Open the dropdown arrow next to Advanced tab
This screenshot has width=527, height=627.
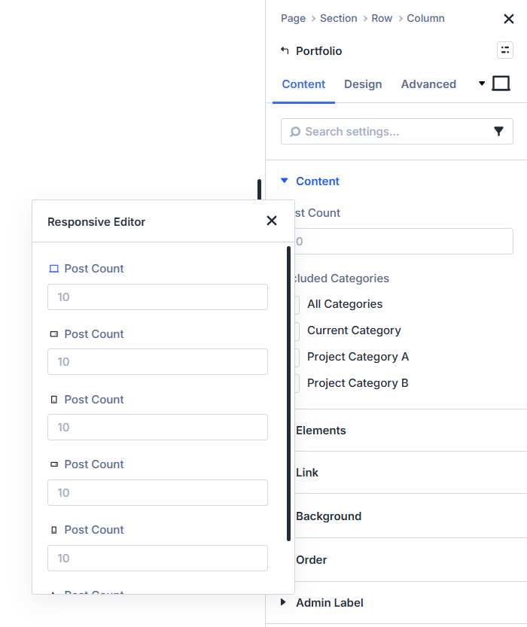482,84
